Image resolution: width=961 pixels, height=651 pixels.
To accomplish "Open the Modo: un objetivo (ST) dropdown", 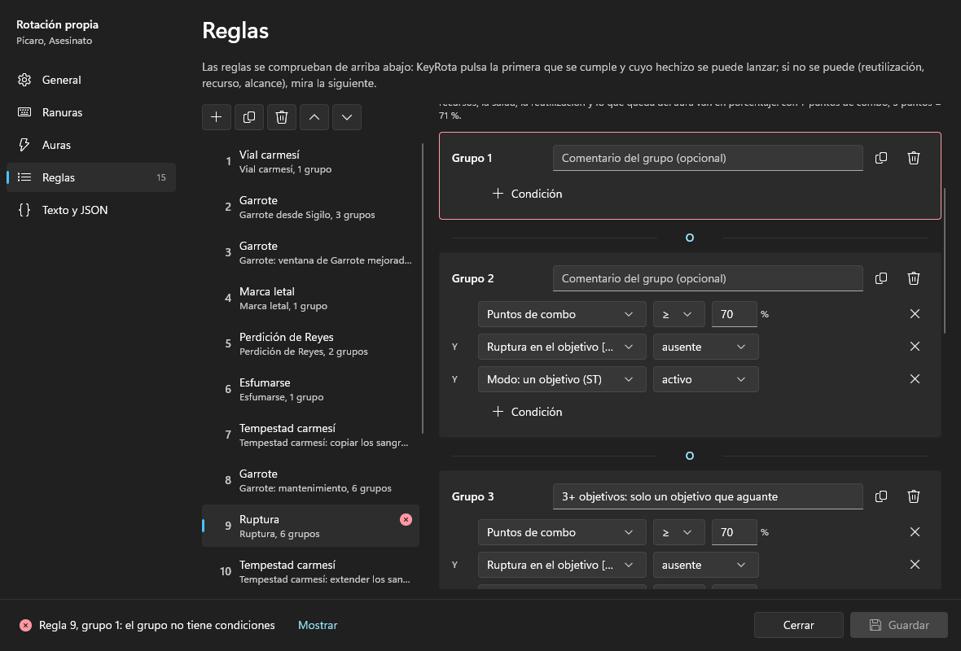I will coord(562,379).
